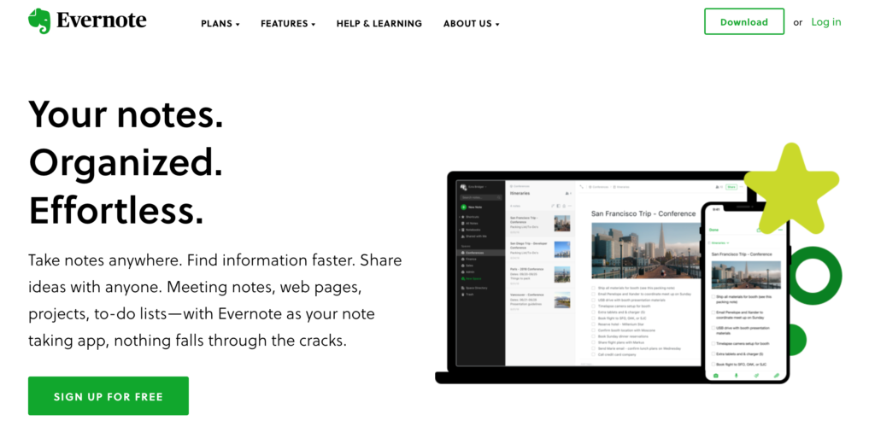Image resolution: width=875 pixels, height=432 pixels.
Task: Check 'USB drive' checkbox on the phone
Action: tap(714, 328)
